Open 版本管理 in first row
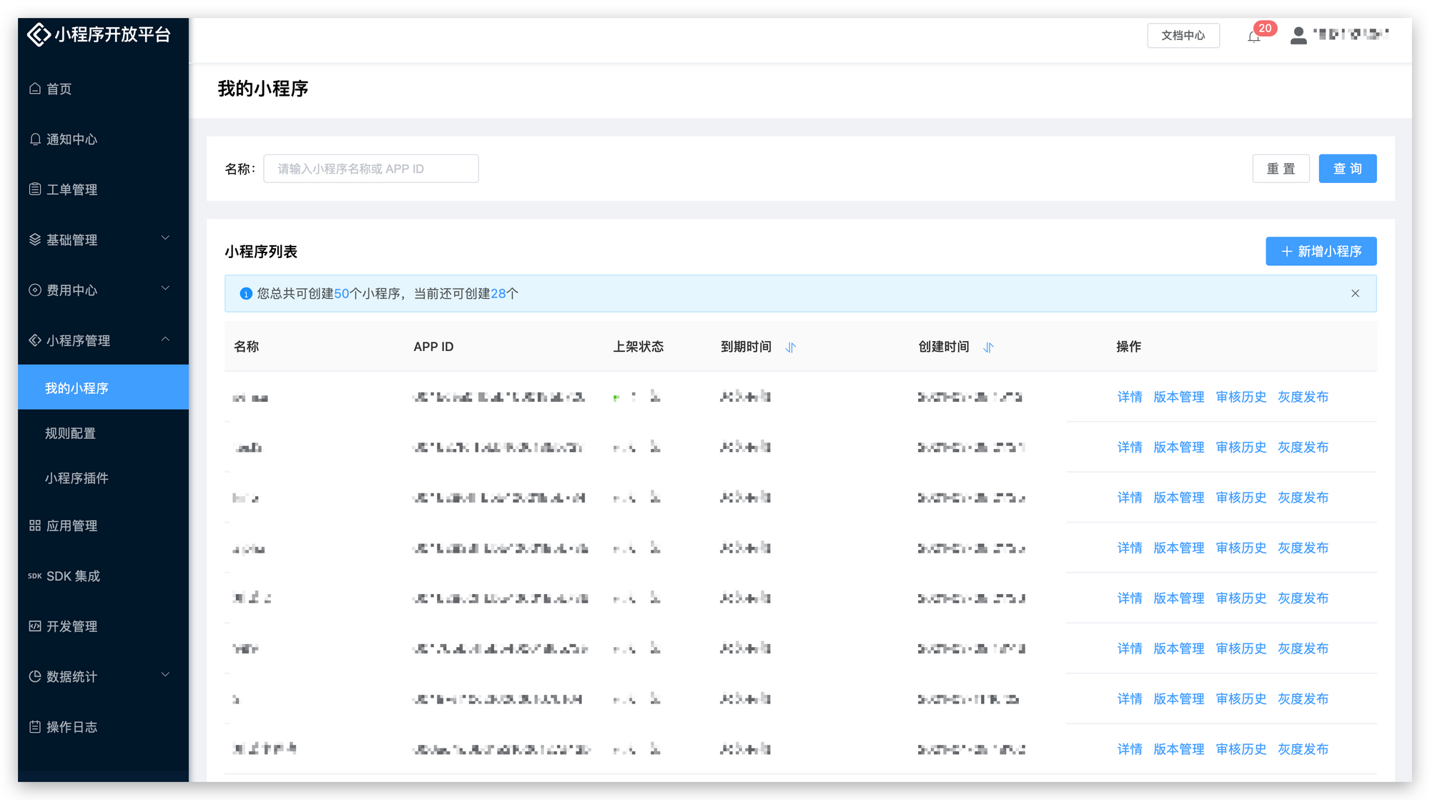Image resolution: width=1430 pixels, height=800 pixels. 1179,397
